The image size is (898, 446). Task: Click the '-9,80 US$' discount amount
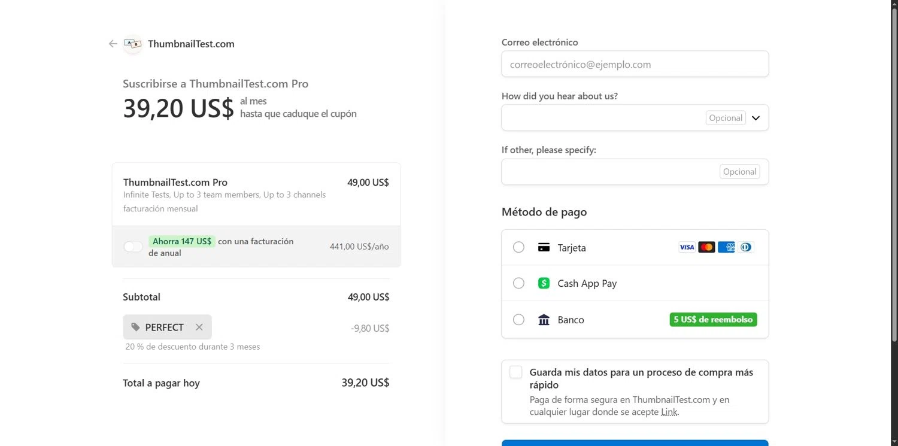370,328
